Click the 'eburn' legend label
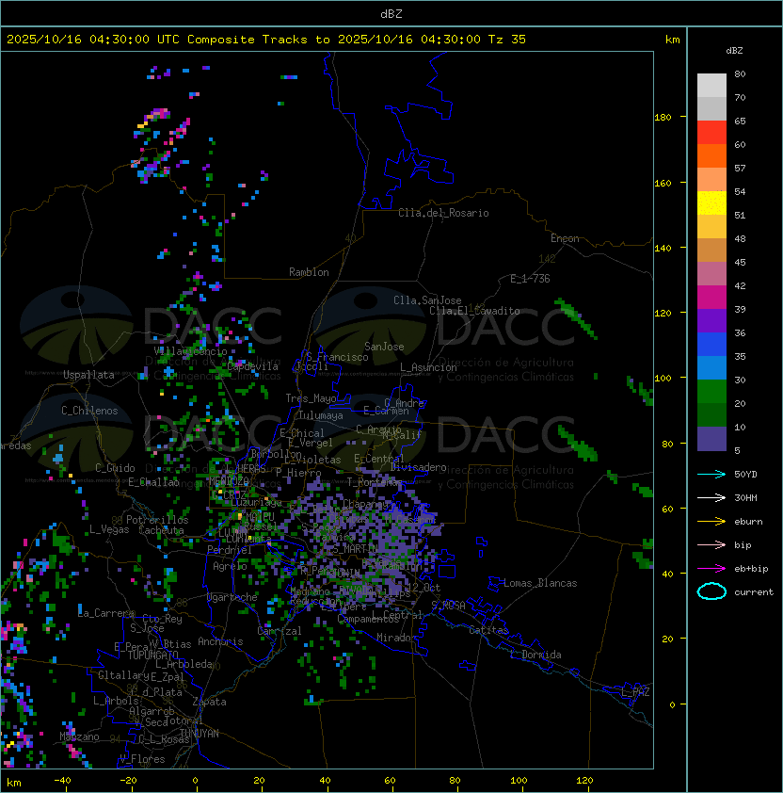Viewport: 783px width, 793px height. coord(748,522)
